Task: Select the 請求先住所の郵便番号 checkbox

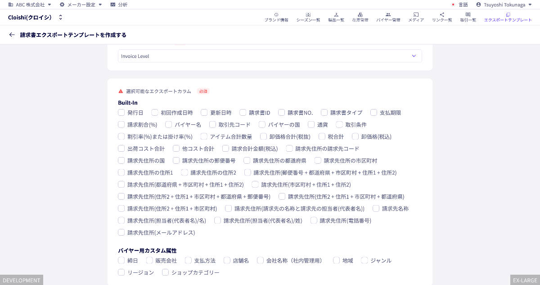Action: point(176,160)
